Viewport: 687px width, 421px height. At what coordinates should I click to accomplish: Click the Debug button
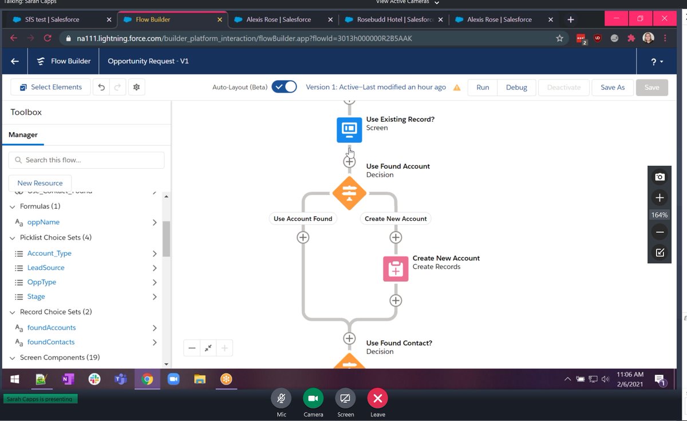coord(516,88)
